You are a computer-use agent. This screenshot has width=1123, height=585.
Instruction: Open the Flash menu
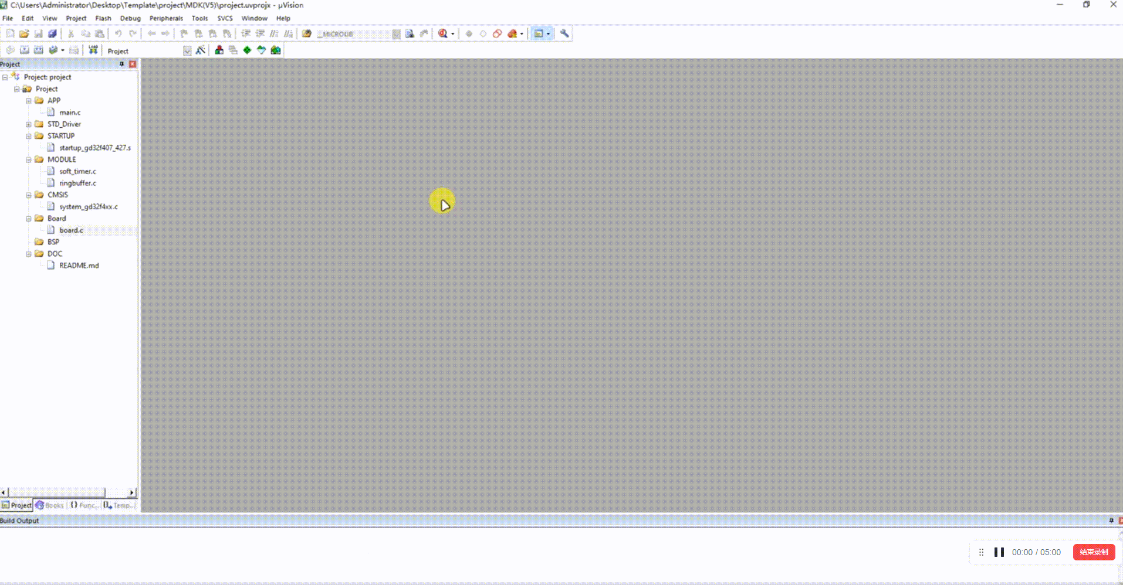tap(103, 18)
